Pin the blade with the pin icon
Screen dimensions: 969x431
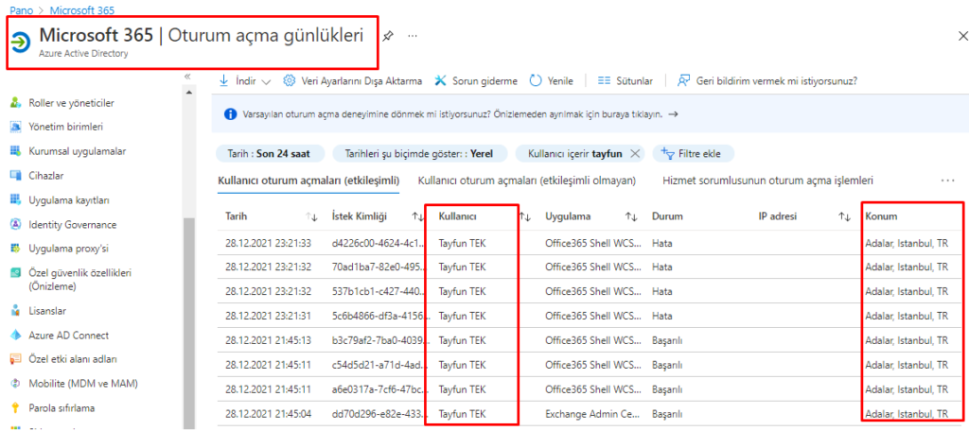click(387, 36)
